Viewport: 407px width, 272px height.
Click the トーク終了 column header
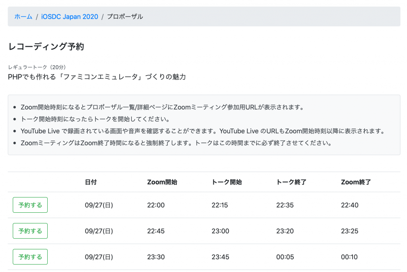[291, 182]
